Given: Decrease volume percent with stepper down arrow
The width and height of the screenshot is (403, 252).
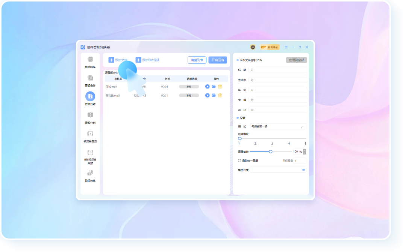Looking at the screenshot, I should click(305, 153).
